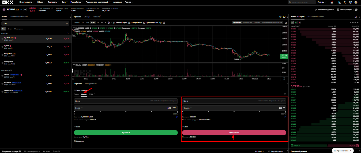The height and width of the screenshot is (153, 361).
Task: Open notifications bell icon
Action: tap(345, 2)
